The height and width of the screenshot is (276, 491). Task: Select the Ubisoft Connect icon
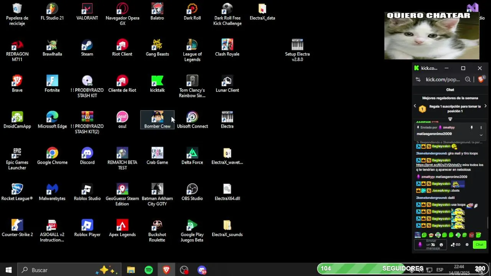(192, 120)
